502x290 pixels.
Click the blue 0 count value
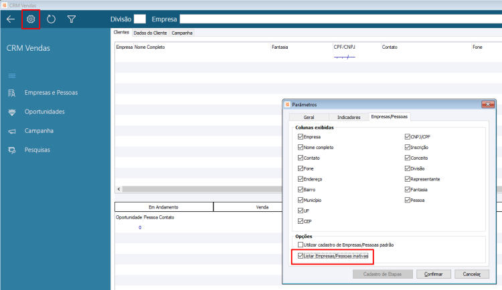click(x=140, y=228)
